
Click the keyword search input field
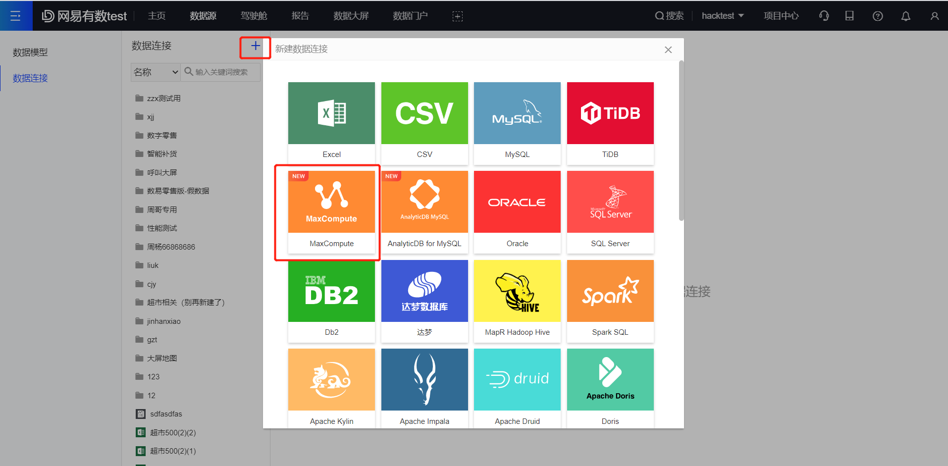(x=221, y=72)
